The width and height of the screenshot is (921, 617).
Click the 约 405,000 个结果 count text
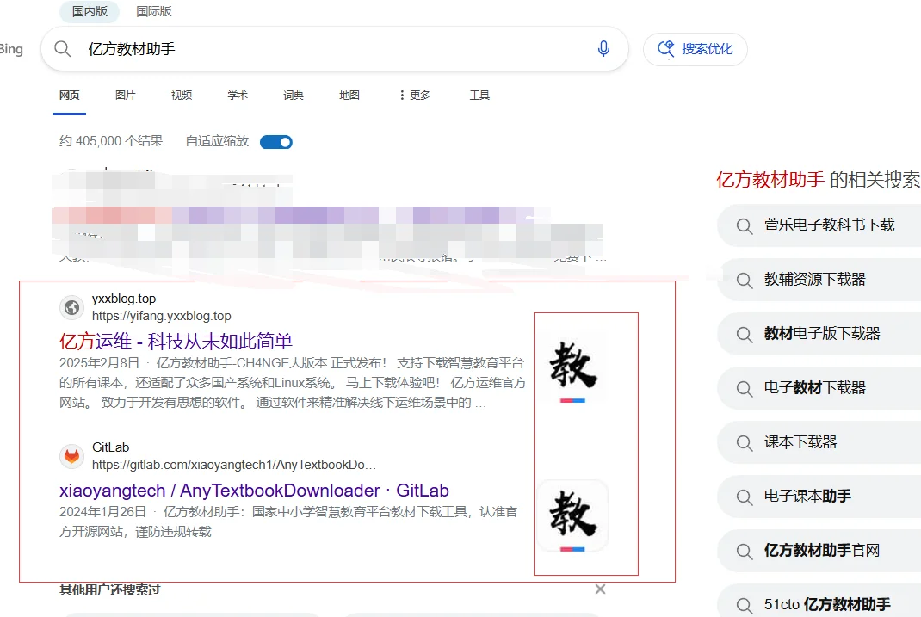pos(111,141)
